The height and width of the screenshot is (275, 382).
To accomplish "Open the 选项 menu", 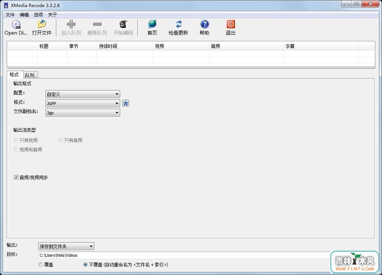I will click(x=38, y=15).
